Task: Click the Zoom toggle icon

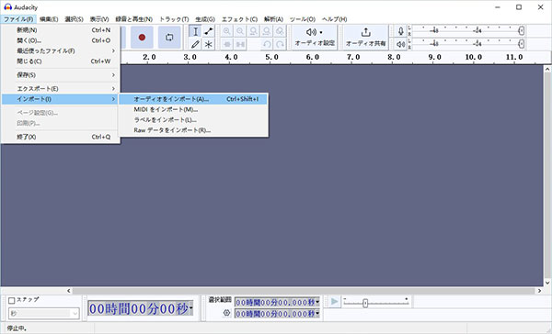Action: [x=280, y=31]
